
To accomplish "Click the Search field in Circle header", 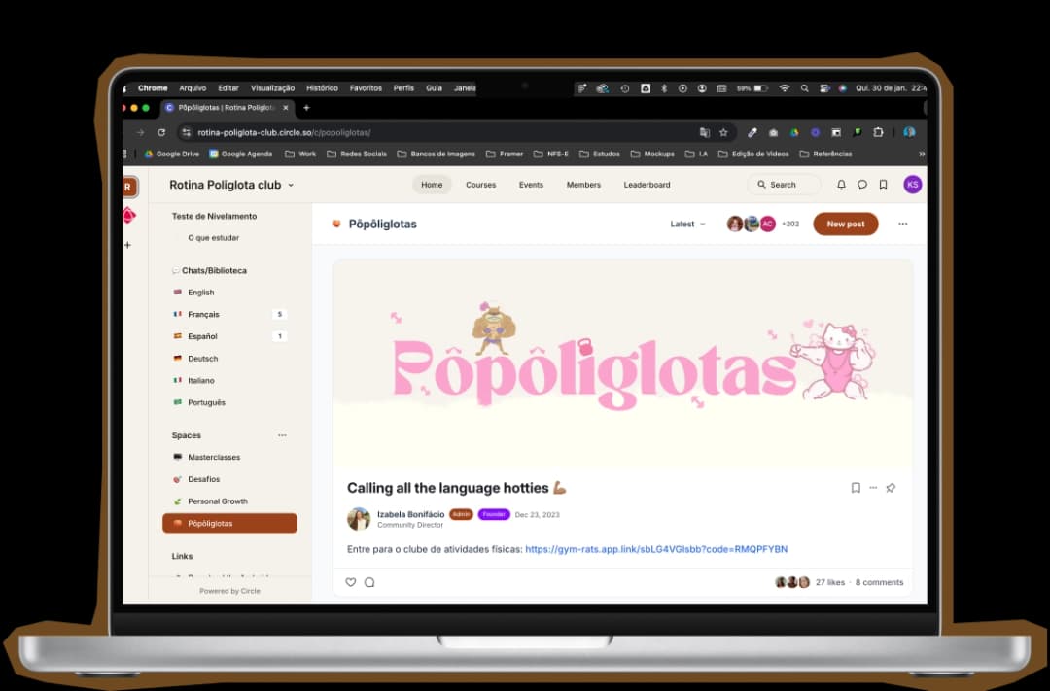I will pyautogui.click(x=785, y=184).
